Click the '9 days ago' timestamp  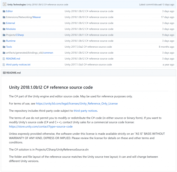(168, 35)
